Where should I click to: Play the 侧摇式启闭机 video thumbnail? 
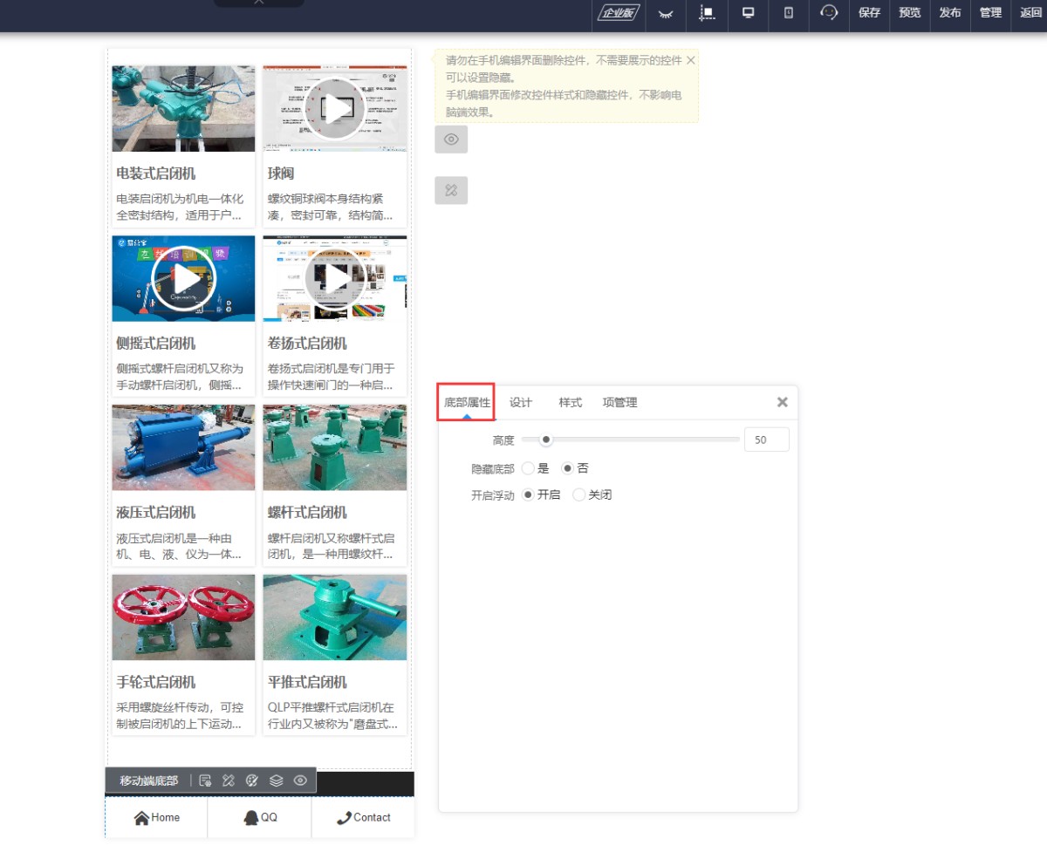183,279
